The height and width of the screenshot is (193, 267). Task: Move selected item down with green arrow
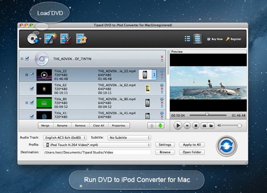click(x=160, y=126)
